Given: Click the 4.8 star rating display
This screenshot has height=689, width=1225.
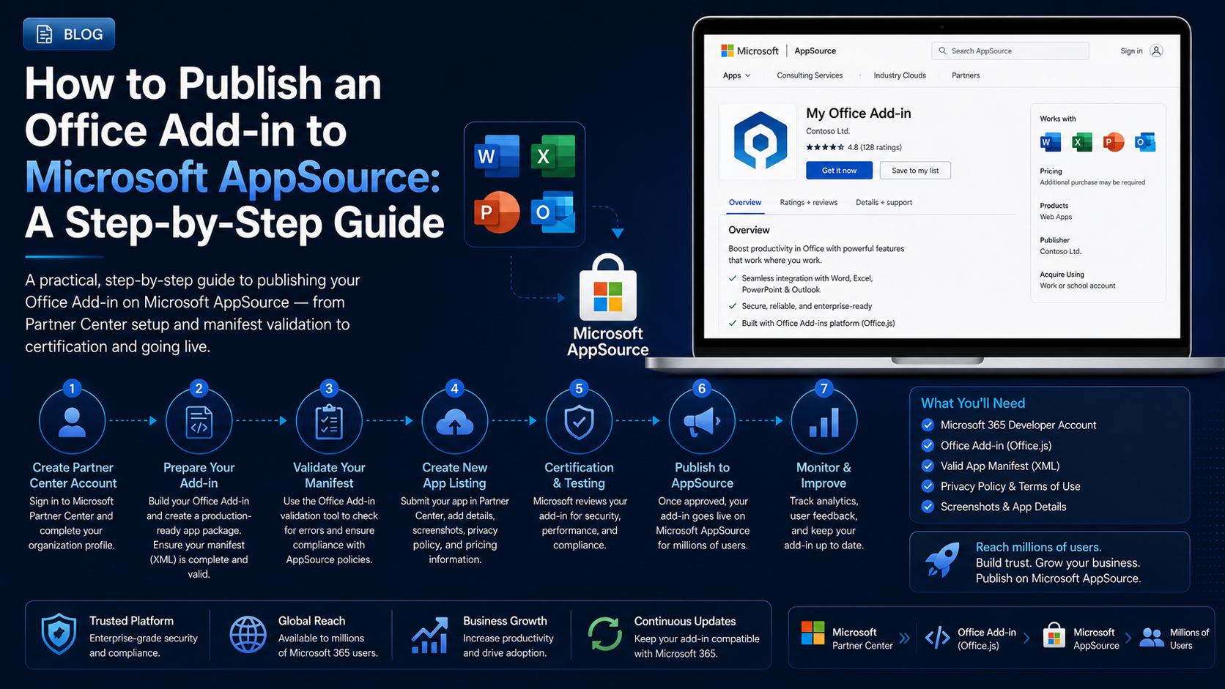Looking at the screenshot, I should [x=854, y=147].
